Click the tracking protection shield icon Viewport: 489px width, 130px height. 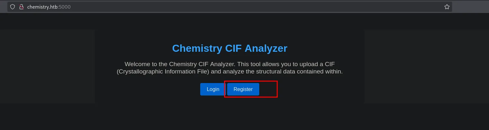13,7
